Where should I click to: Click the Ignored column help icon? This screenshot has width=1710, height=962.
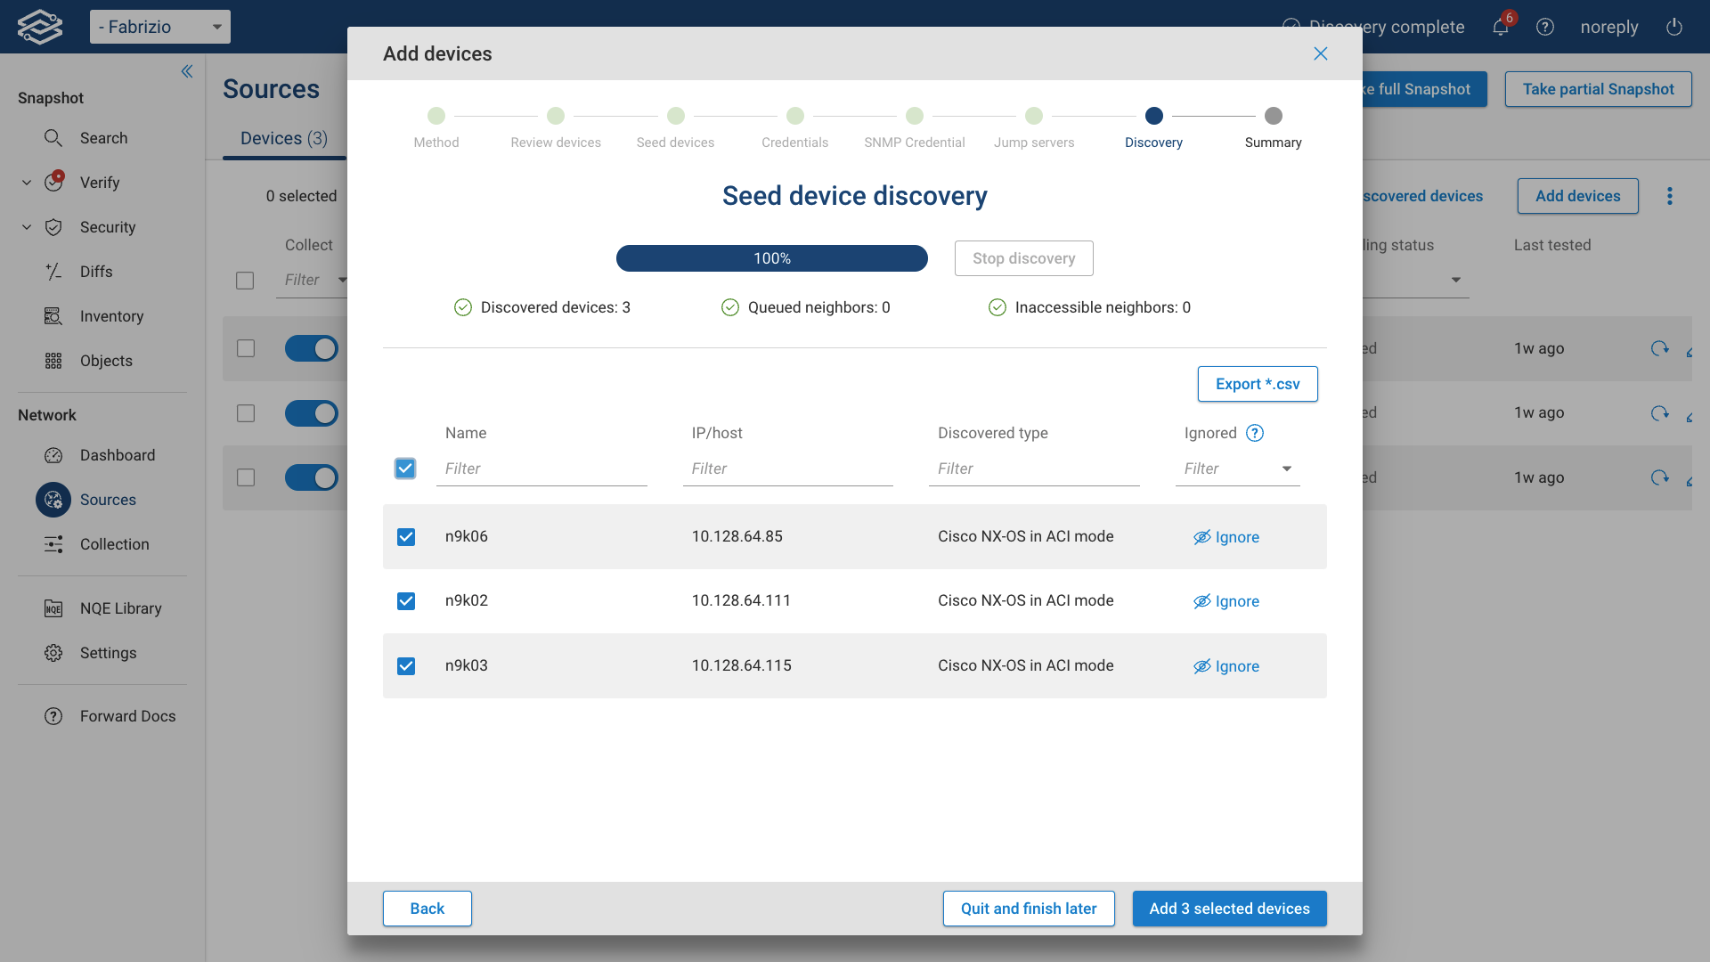1255,433
